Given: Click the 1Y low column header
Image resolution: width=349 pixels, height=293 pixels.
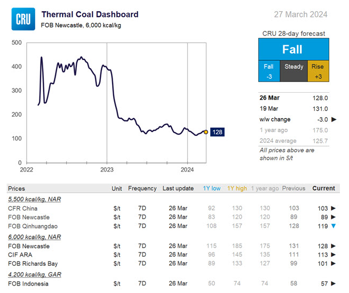Looking at the screenshot, I should tap(211, 189).
